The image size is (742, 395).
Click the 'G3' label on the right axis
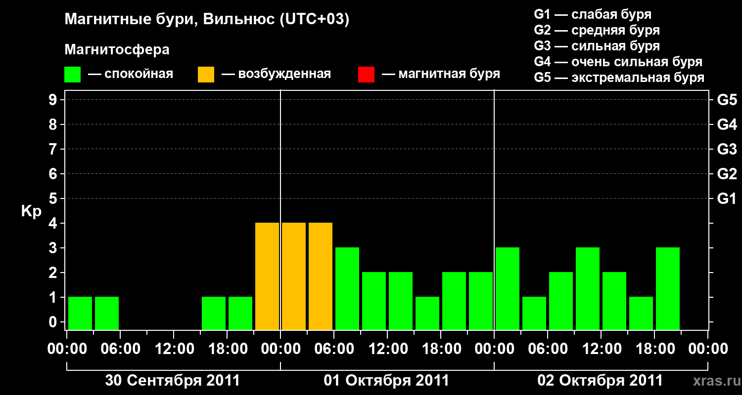(x=727, y=149)
